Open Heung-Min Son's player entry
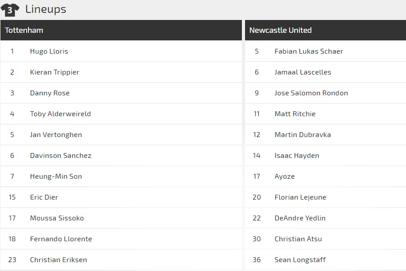This screenshot has height=271, width=406. click(x=56, y=177)
